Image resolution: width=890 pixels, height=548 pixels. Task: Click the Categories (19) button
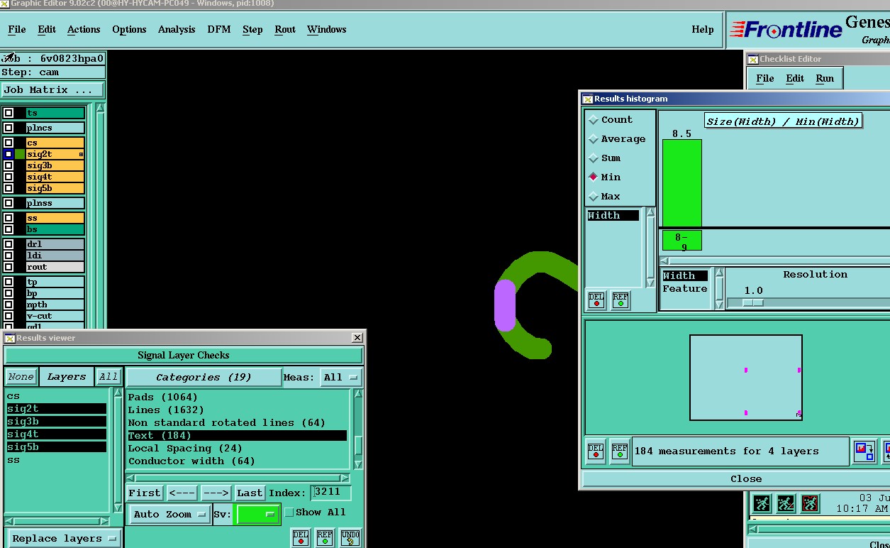pyautogui.click(x=204, y=378)
